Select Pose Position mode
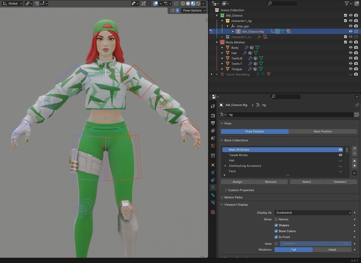 (255, 131)
